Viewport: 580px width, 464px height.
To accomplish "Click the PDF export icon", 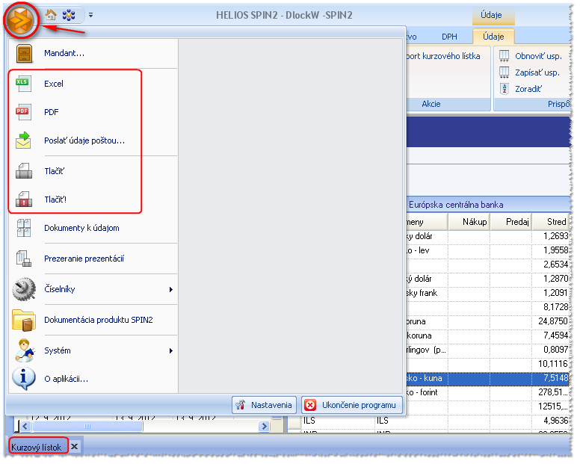I will [x=23, y=112].
